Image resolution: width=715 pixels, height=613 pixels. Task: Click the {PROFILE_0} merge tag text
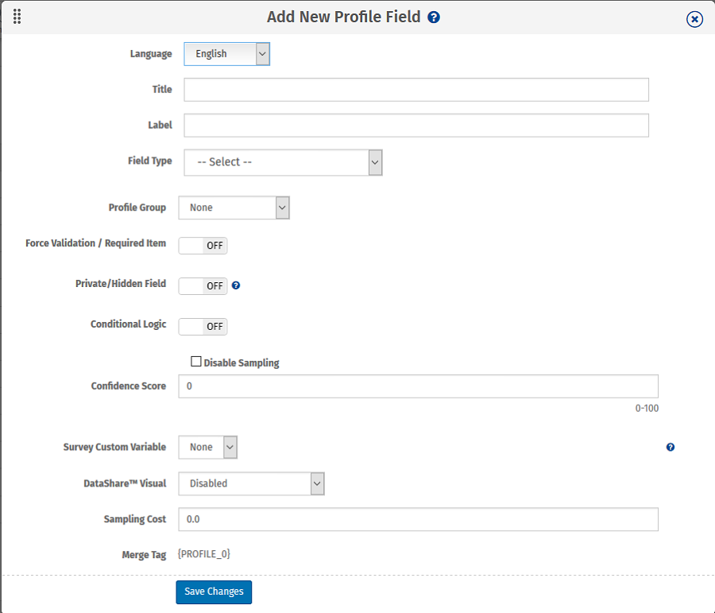[204, 554]
